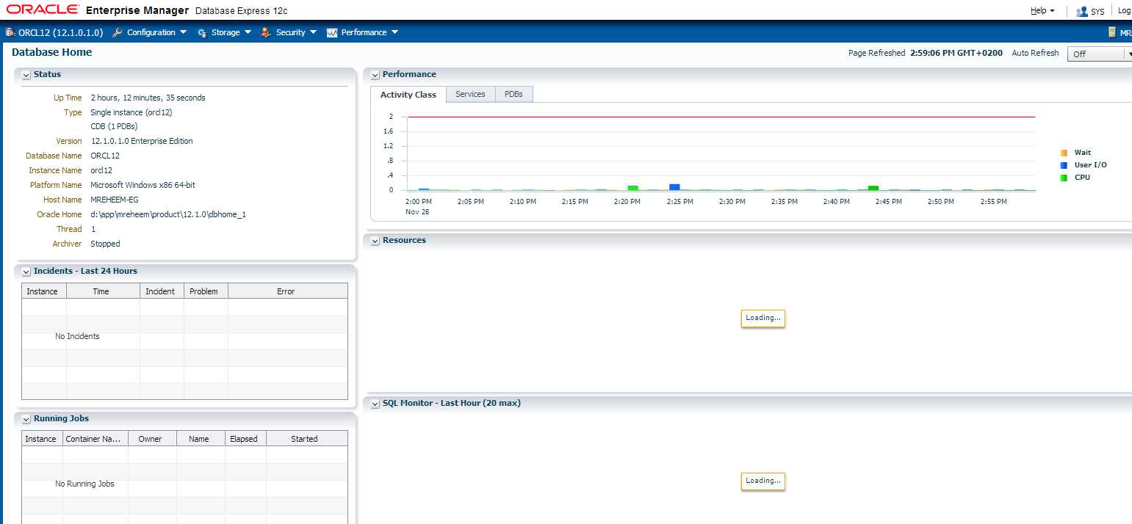Click the Problem column header

206,291
